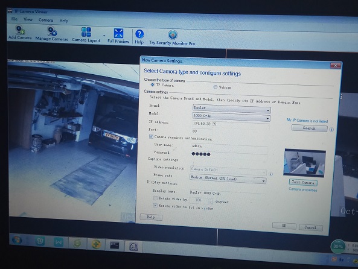Viewport: 358px width, 269px height.
Task: Click the orange S system tray icon
Action: click(334, 259)
